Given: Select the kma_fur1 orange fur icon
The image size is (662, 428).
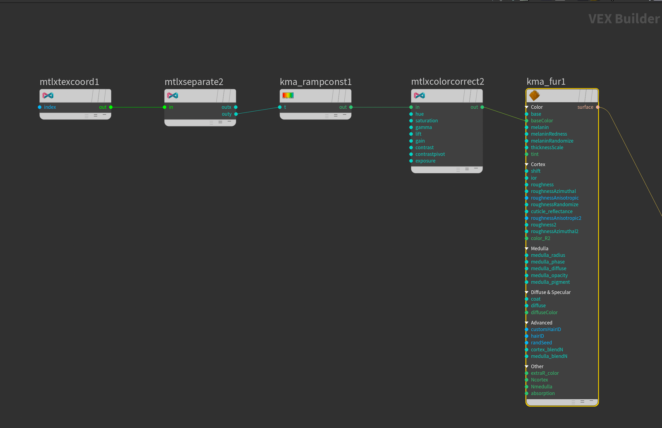Looking at the screenshot, I should [x=534, y=96].
